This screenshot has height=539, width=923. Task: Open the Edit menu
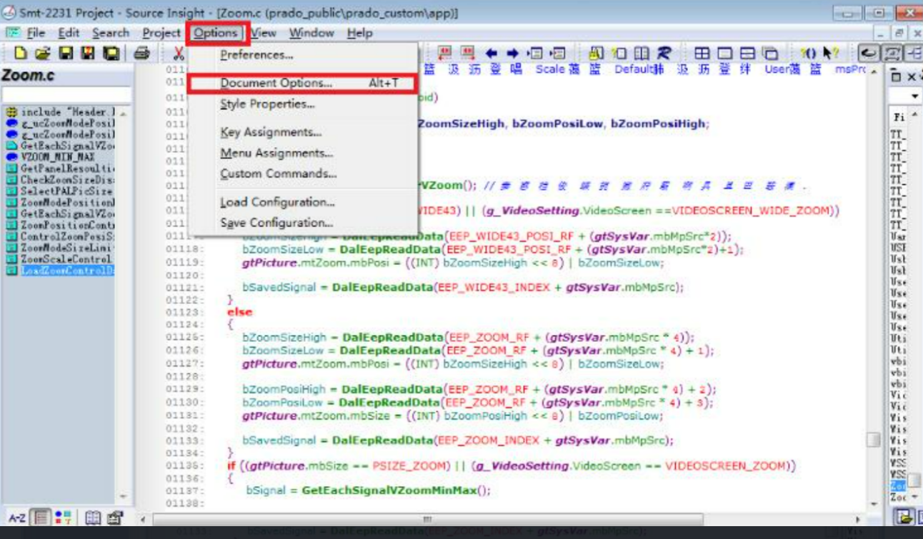[69, 33]
